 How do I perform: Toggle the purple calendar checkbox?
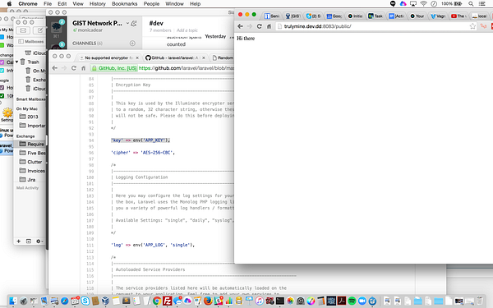(x=2, y=62)
